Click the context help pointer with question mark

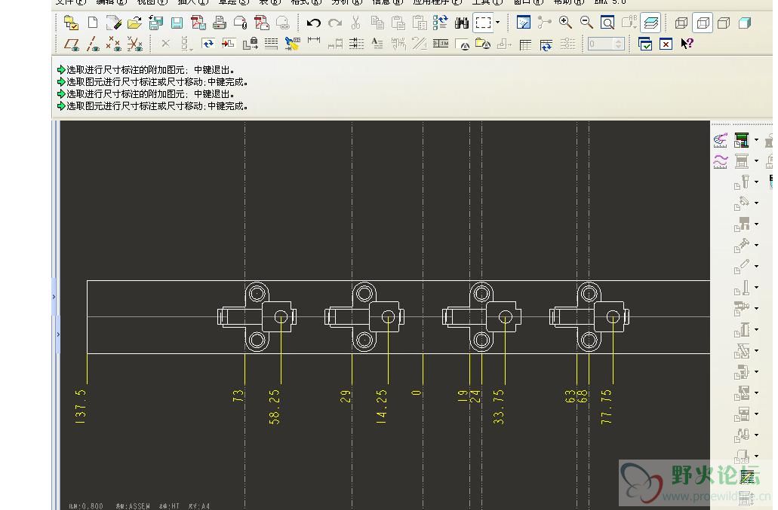(x=687, y=44)
